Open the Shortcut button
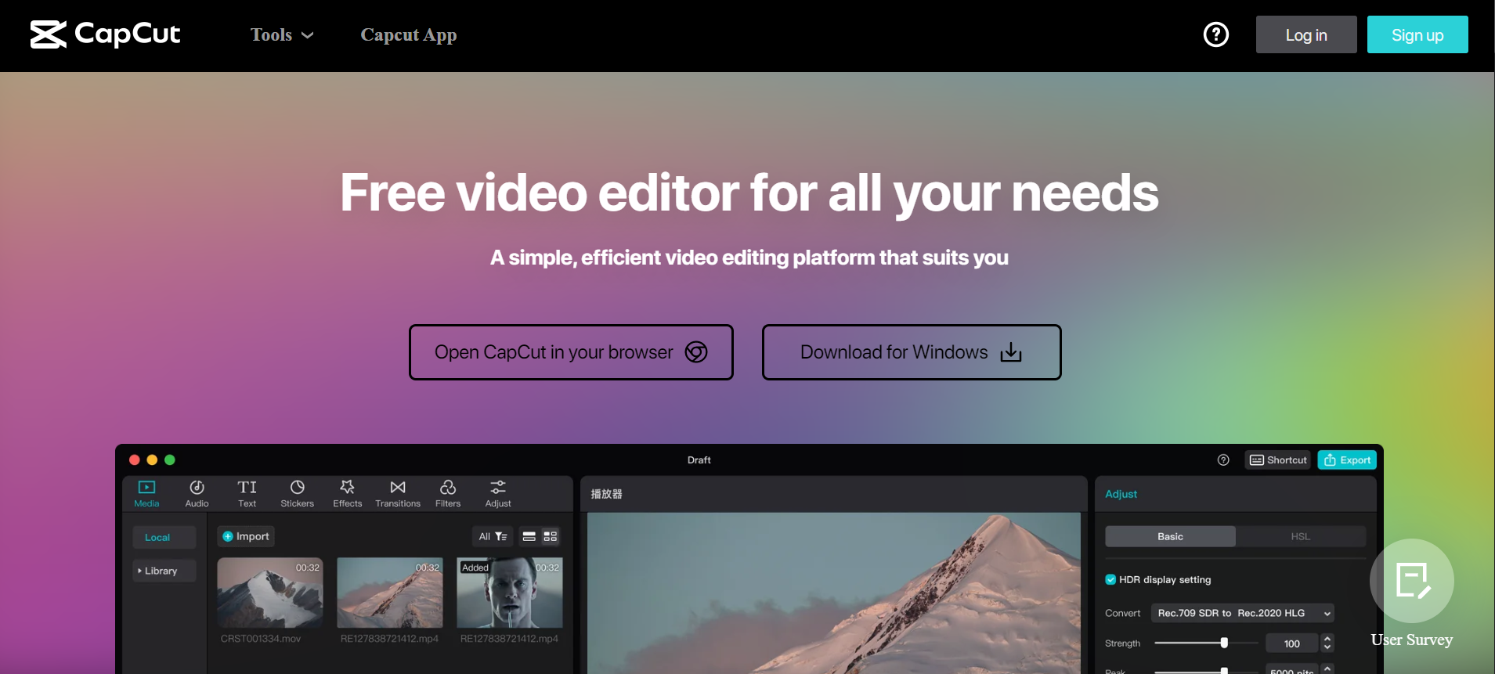1495x674 pixels. click(1278, 460)
